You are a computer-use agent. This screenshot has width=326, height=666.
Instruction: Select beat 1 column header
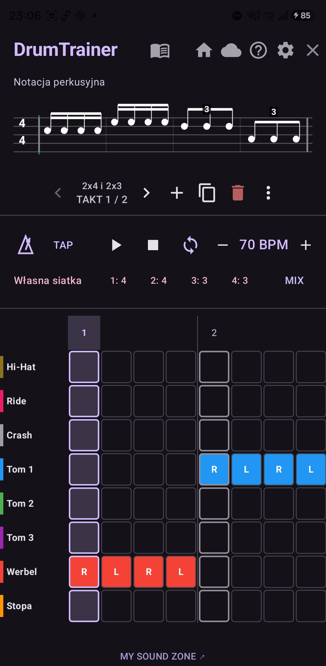[x=84, y=333]
